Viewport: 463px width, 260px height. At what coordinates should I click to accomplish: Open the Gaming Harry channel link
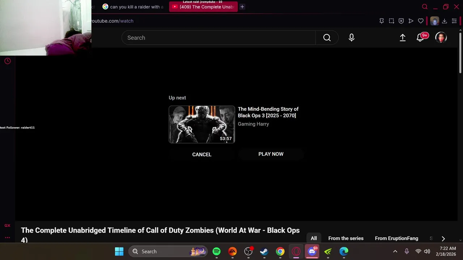coord(253,124)
